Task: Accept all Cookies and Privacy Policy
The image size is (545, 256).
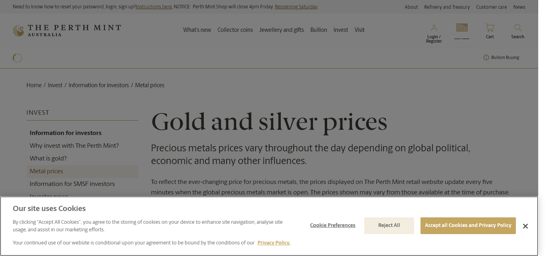Action: (468, 225)
